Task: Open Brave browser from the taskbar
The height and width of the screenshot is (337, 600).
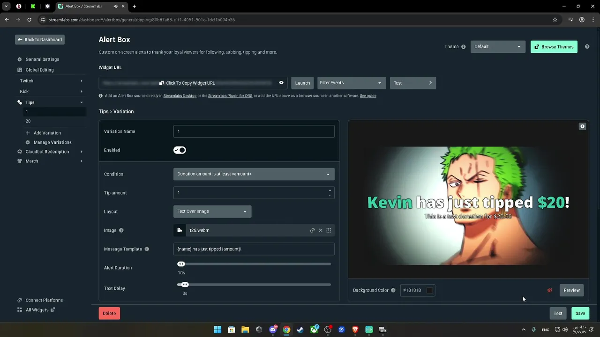Action: (355, 330)
